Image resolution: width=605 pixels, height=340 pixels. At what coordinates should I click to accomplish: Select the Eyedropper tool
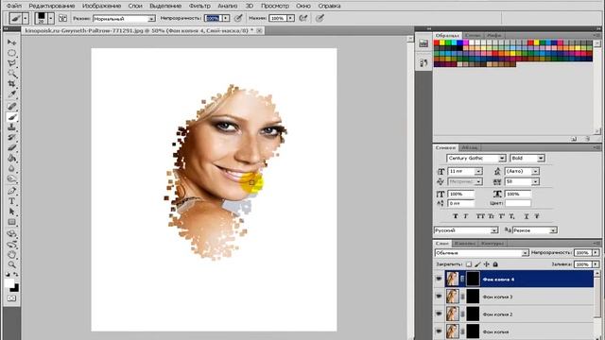(11, 94)
